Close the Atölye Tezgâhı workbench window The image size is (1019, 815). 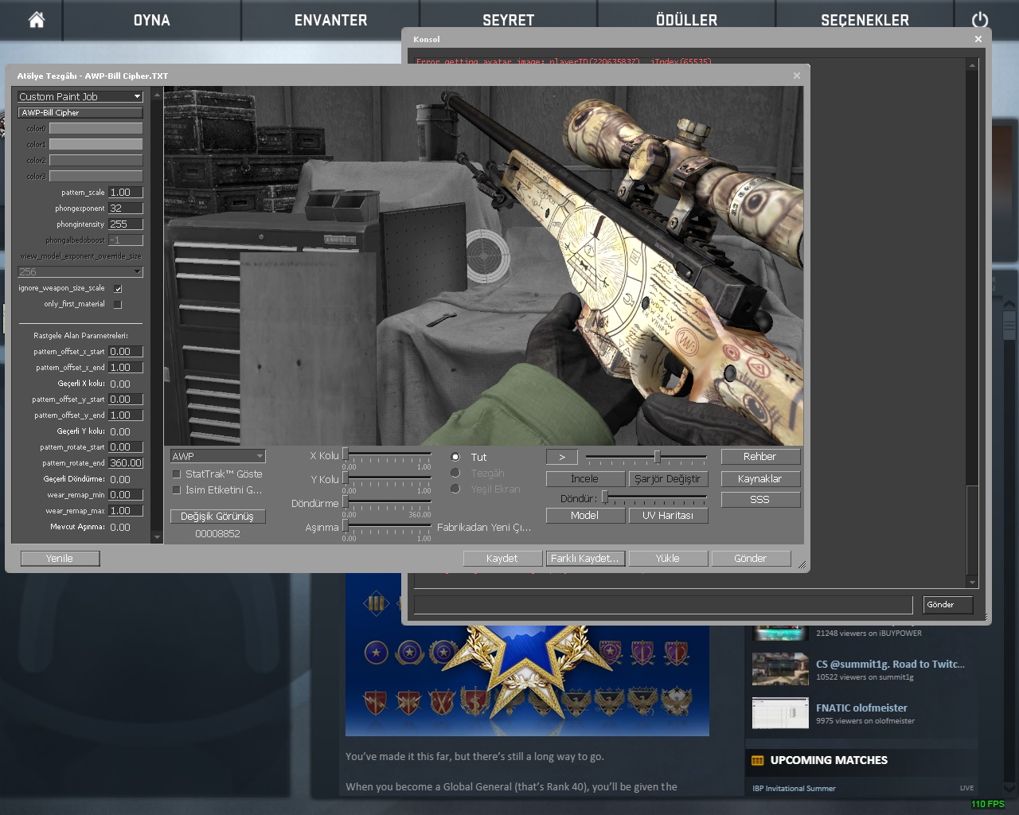(797, 76)
